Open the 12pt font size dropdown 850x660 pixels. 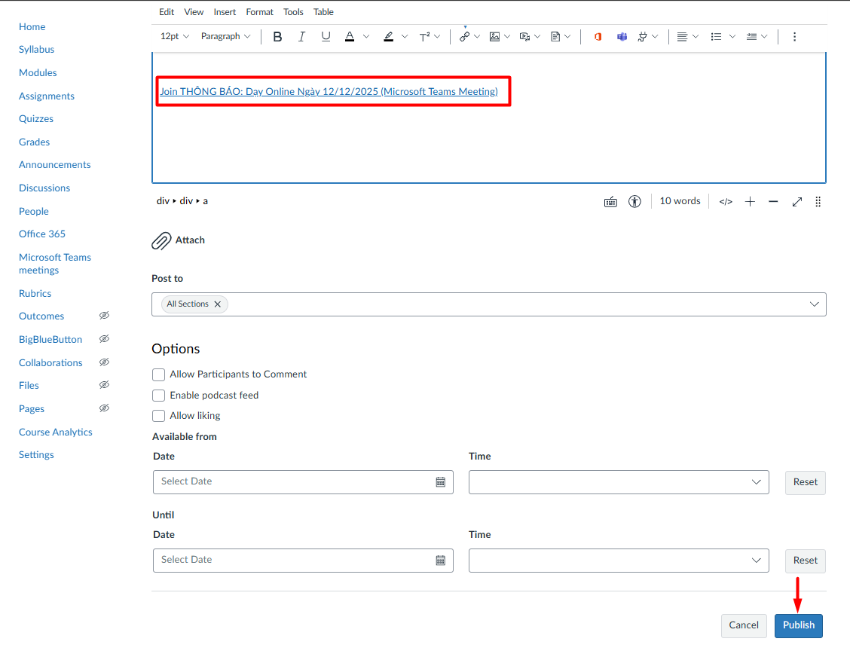coord(175,36)
